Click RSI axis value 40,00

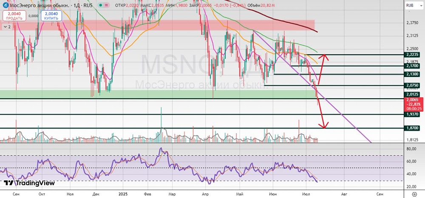click(x=411, y=174)
